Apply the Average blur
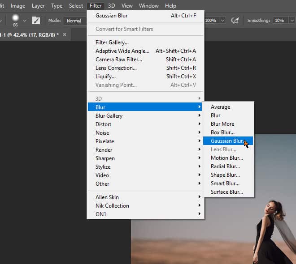 coord(228,107)
